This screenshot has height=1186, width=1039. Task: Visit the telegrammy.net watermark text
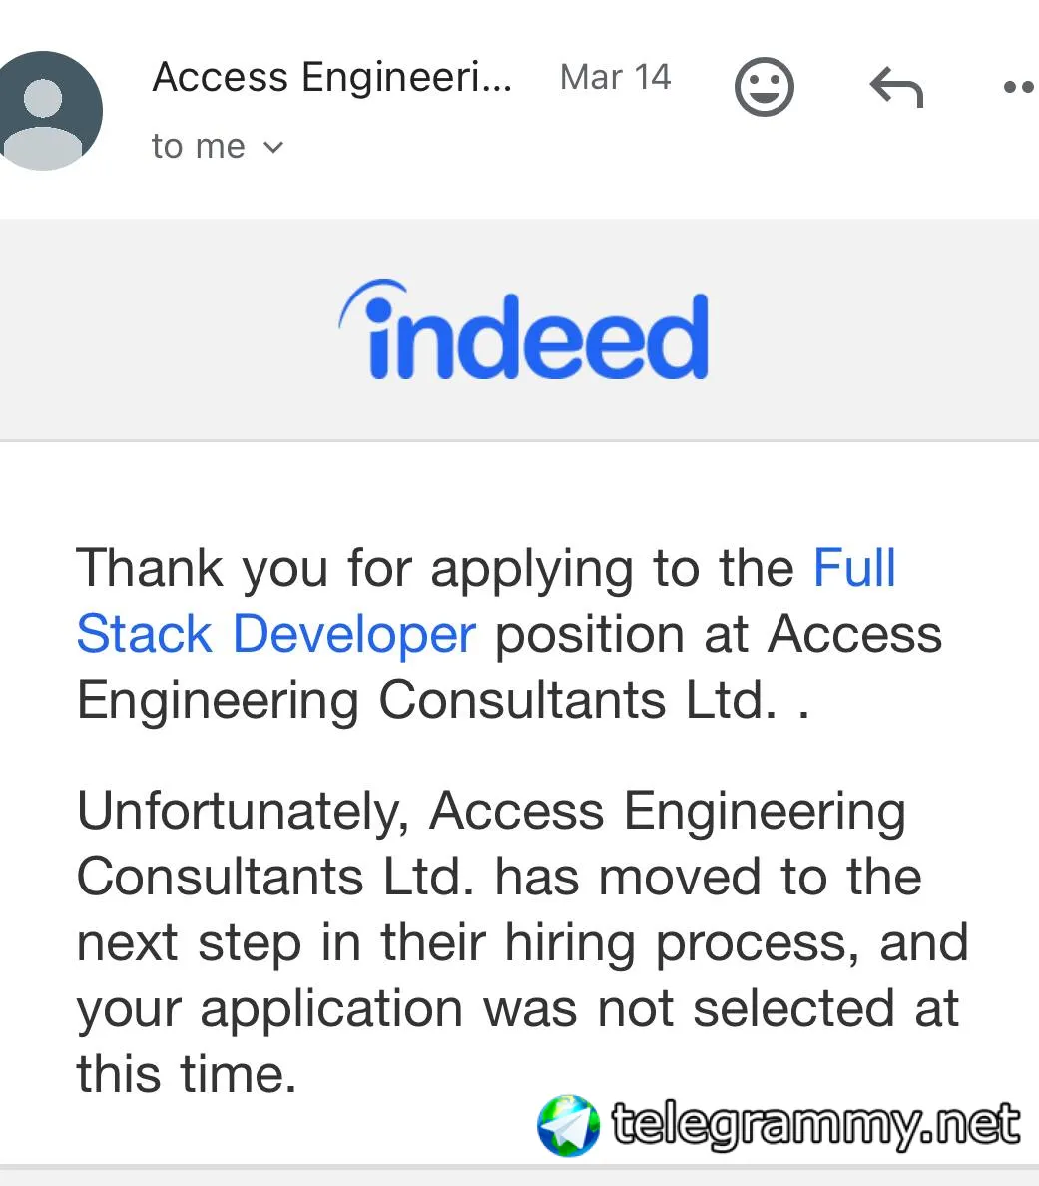pos(815,1125)
